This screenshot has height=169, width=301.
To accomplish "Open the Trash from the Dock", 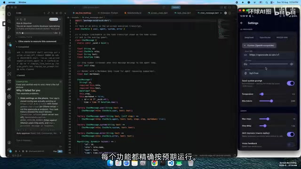I will (x=190, y=163).
